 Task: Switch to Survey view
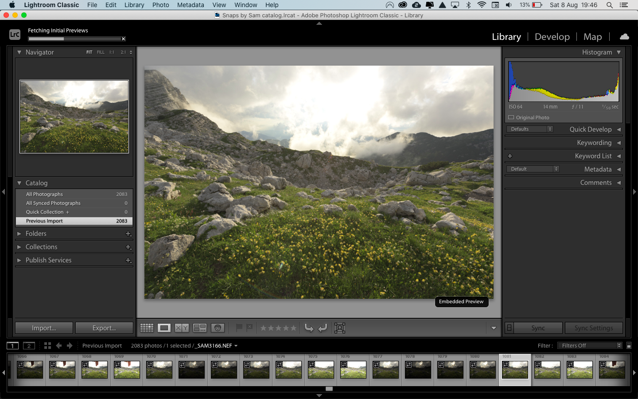click(x=200, y=328)
